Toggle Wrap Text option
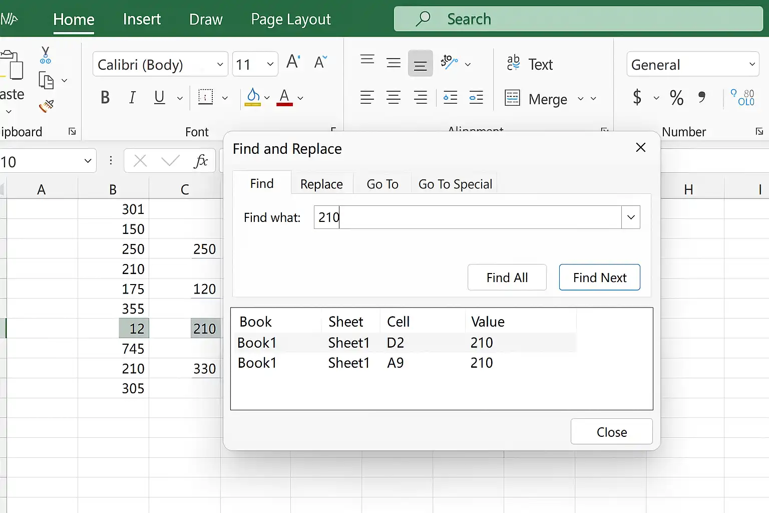Viewport: 769px width, 513px height. tap(529, 64)
